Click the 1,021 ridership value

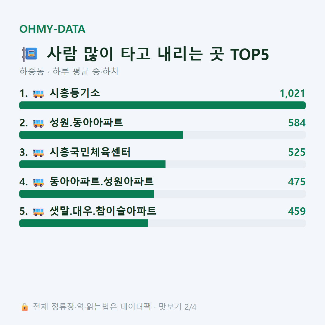[x=292, y=93]
